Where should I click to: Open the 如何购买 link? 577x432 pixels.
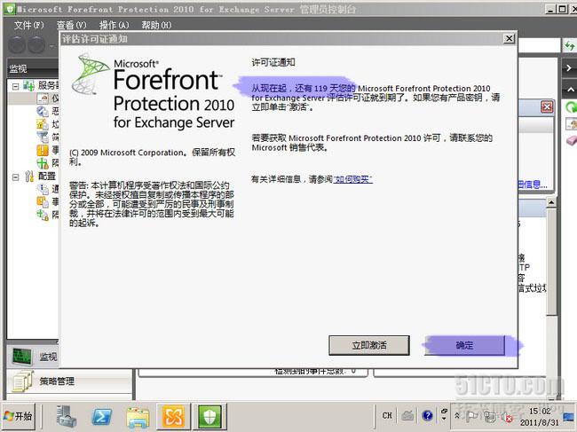click(x=352, y=179)
